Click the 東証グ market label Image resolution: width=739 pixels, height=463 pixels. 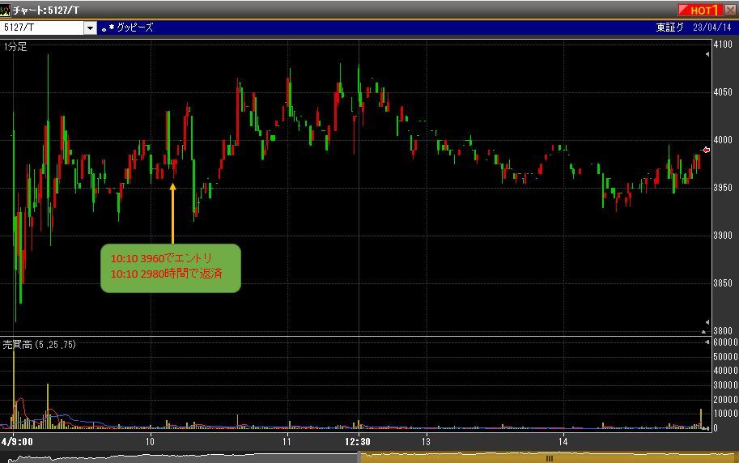pos(669,28)
